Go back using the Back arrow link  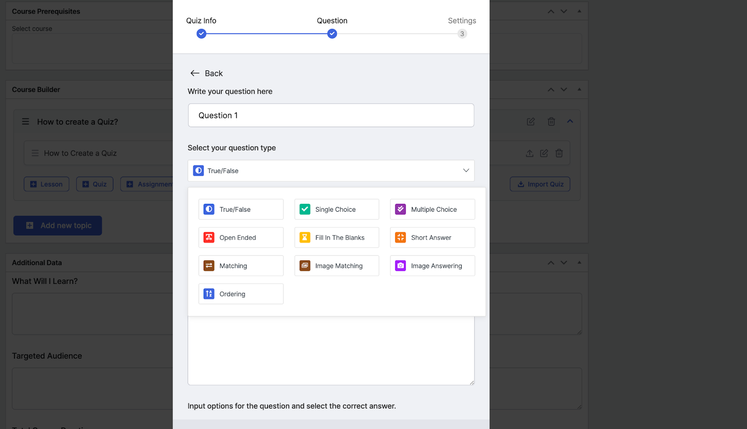pyautogui.click(x=206, y=73)
